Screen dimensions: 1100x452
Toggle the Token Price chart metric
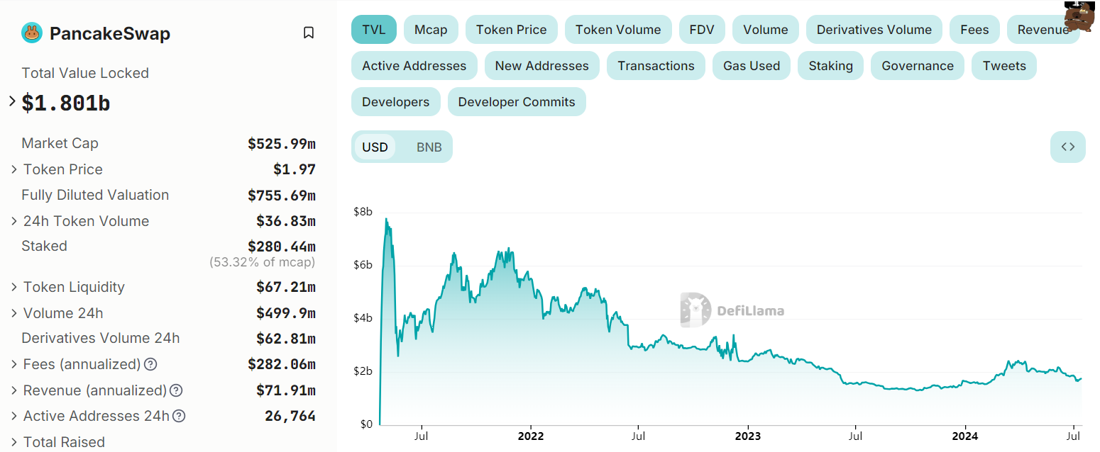tap(512, 30)
